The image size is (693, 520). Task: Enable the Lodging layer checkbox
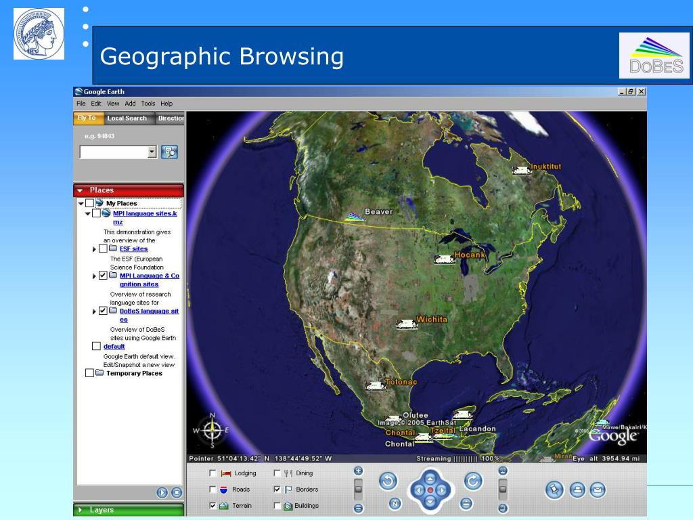[213, 473]
